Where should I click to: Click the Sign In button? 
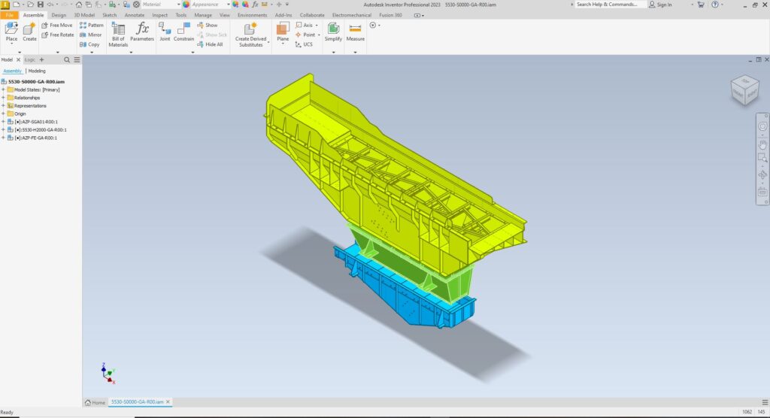(664, 5)
